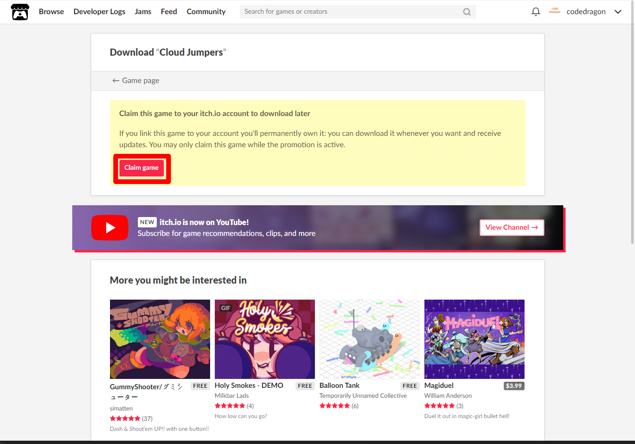Go to Jams

tap(143, 12)
